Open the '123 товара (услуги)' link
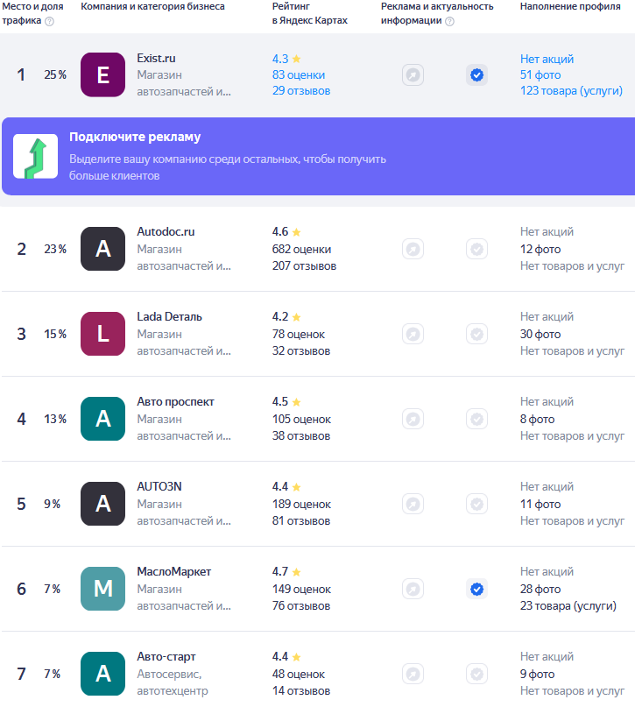The height and width of the screenshot is (714, 635). (x=571, y=90)
